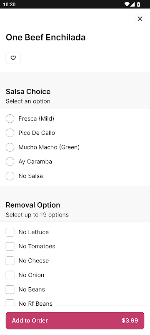Enable the No Cheese removal option

coord(10,260)
